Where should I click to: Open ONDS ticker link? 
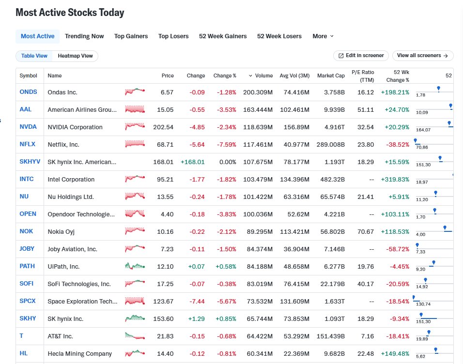tap(29, 92)
